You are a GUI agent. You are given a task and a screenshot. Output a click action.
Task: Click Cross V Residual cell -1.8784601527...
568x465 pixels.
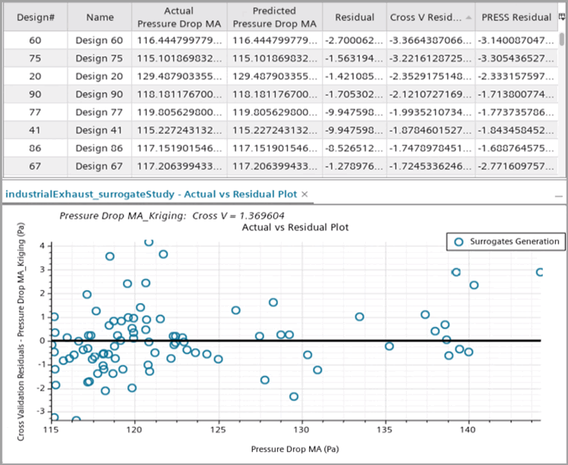(x=431, y=130)
